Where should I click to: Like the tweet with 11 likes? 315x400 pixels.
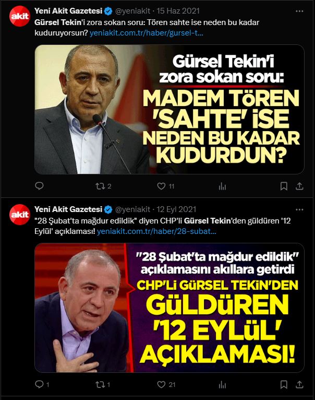pos(166,186)
